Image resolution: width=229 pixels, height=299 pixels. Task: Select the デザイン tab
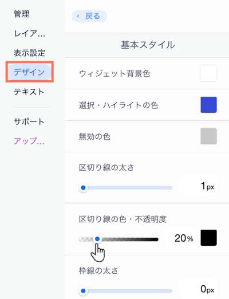[29, 72]
